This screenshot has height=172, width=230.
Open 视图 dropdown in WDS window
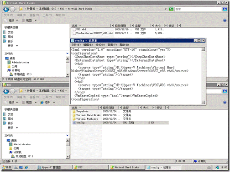[29, 103]
